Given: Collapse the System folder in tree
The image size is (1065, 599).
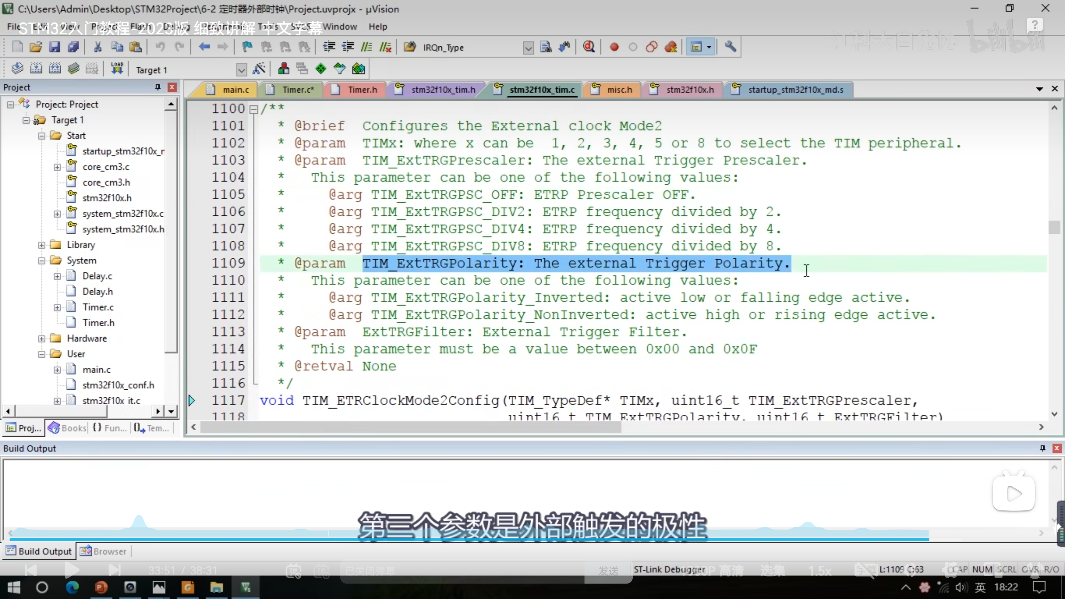Looking at the screenshot, I should 42,261.
